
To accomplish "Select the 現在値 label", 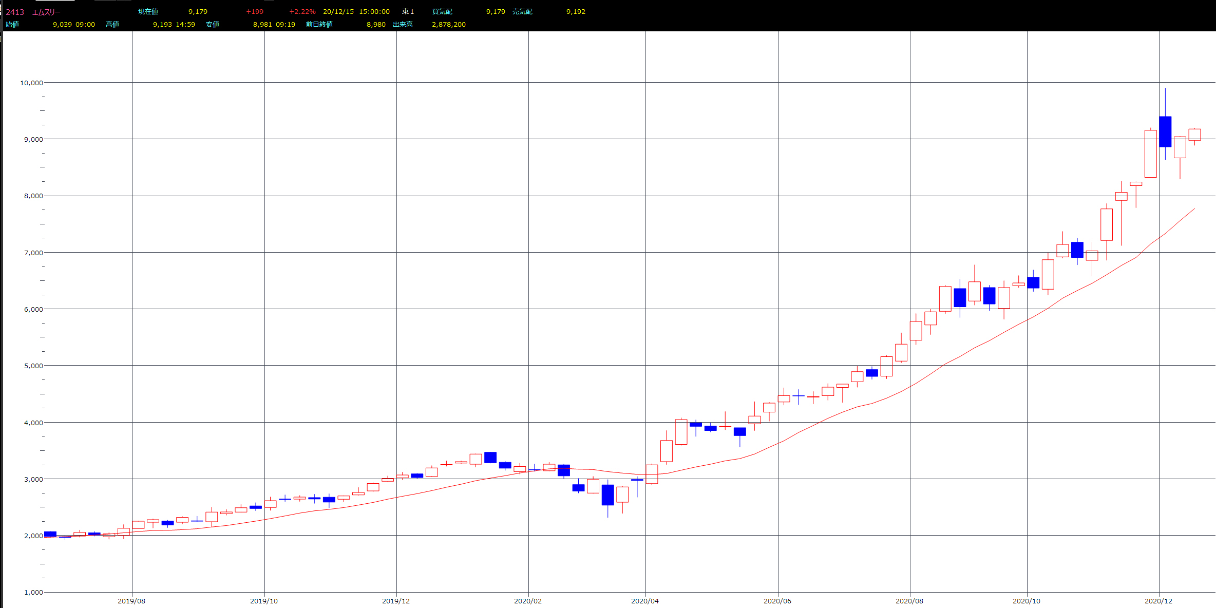I will [x=148, y=11].
